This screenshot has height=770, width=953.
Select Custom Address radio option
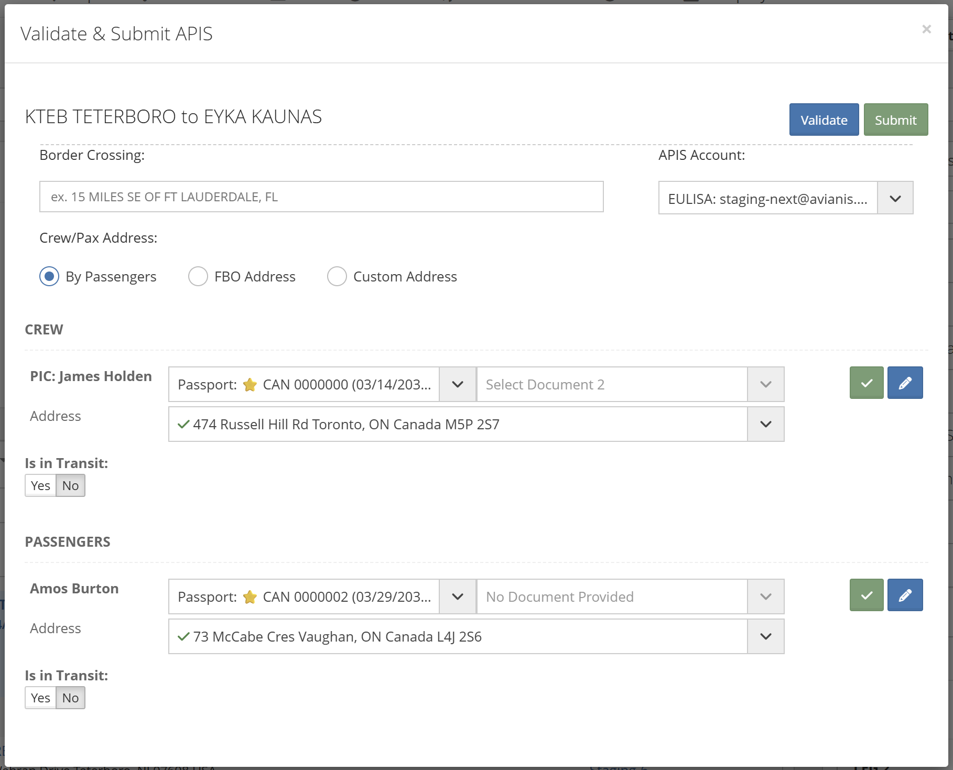337,276
